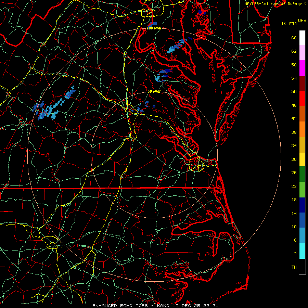Click the light blue 6 kft swatch
Image resolution: width=308 pixels, height=308 pixels.
point(302,235)
